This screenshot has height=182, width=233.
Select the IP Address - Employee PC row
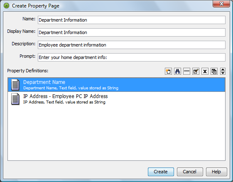116,99
